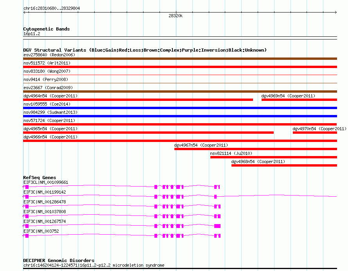
Task: Click the 28320k ruler position label
Action: [x=176, y=16]
